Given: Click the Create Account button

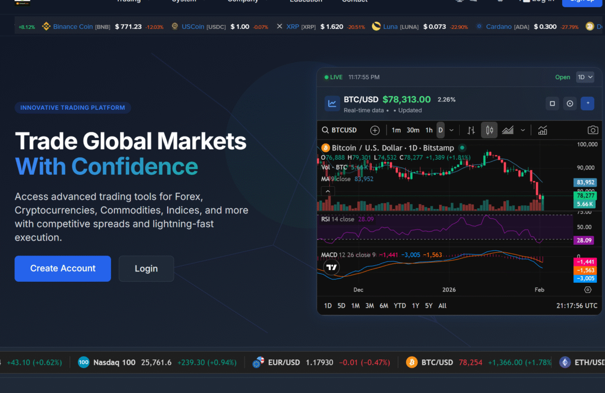Looking at the screenshot, I should coord(63,268).
